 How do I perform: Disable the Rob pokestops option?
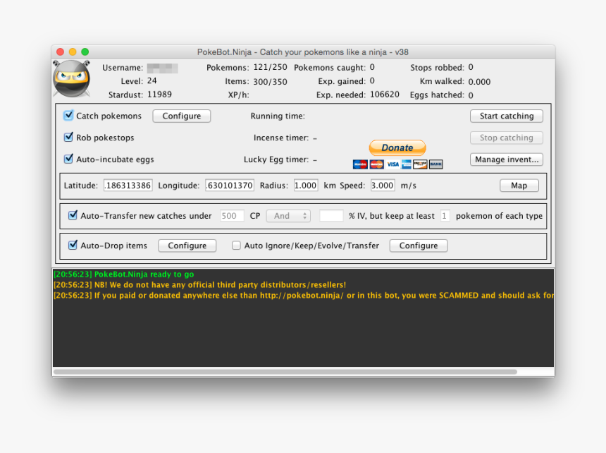tap(68, 138)
